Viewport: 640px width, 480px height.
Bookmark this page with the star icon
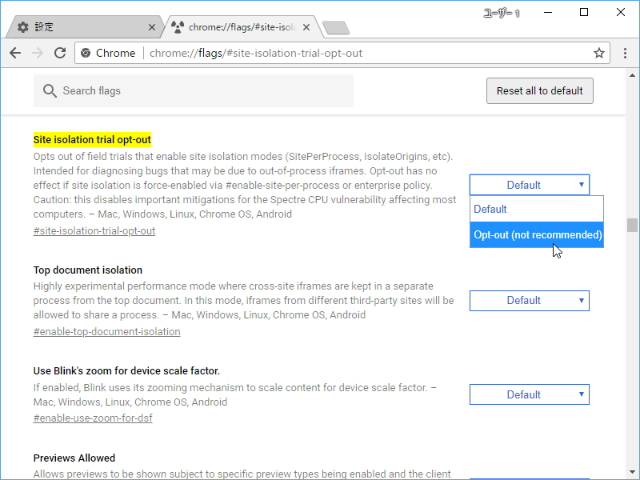tap(599, 53)
